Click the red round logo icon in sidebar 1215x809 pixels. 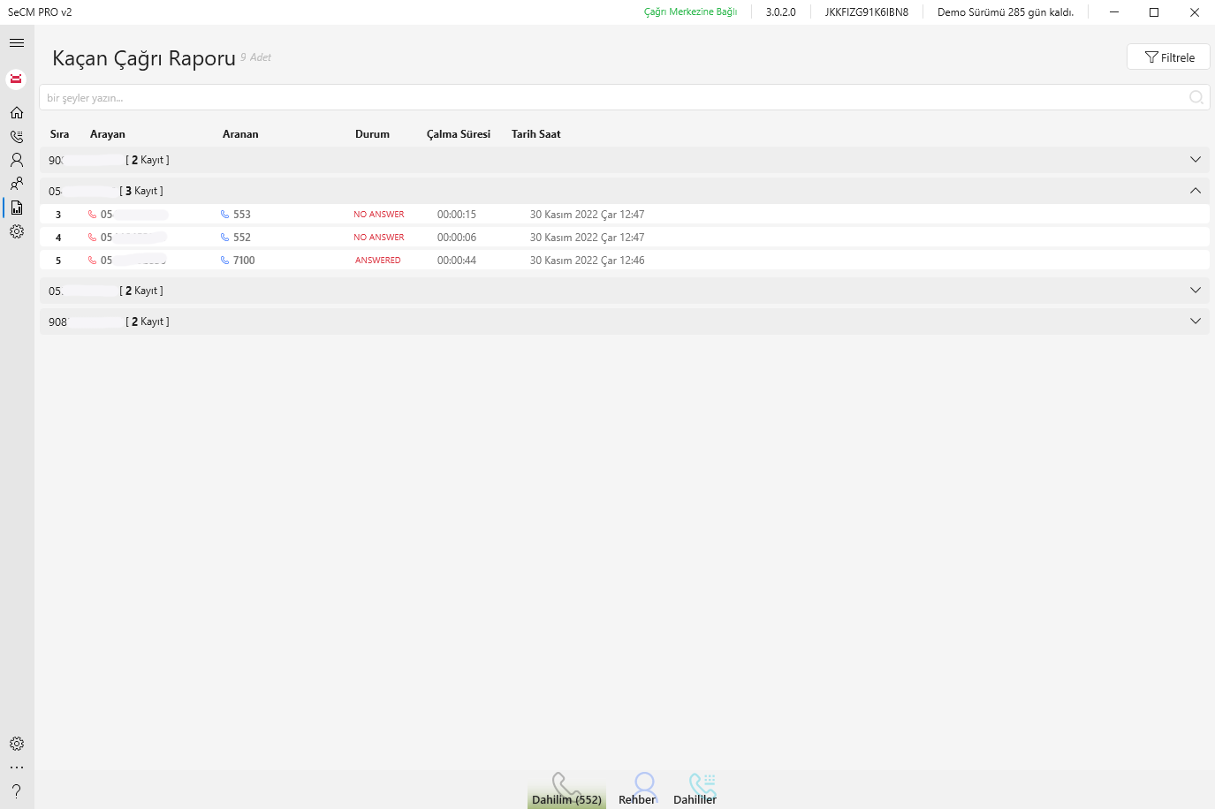[16, 79]
